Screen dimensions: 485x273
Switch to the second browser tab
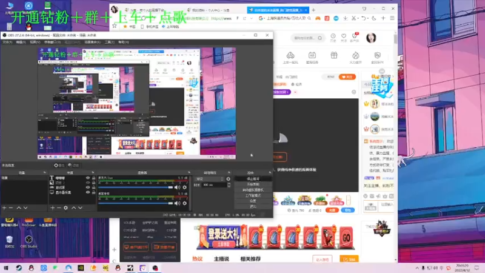tap(210, 10)
